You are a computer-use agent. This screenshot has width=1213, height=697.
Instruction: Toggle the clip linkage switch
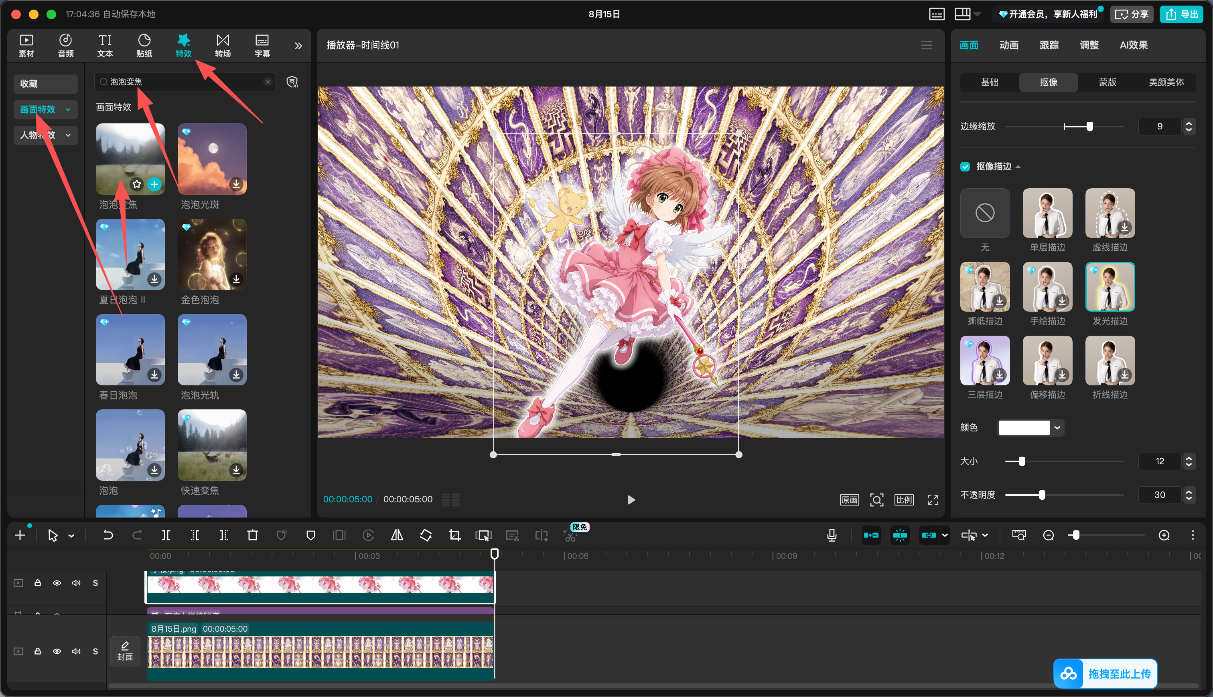pyautogui.click(x=929, y=535)
